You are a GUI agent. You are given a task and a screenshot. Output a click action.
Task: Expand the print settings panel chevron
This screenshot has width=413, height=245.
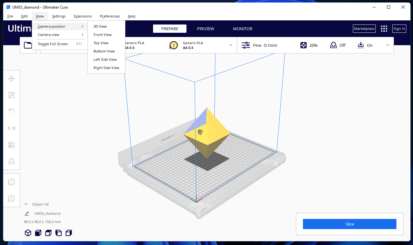point(388,45)
